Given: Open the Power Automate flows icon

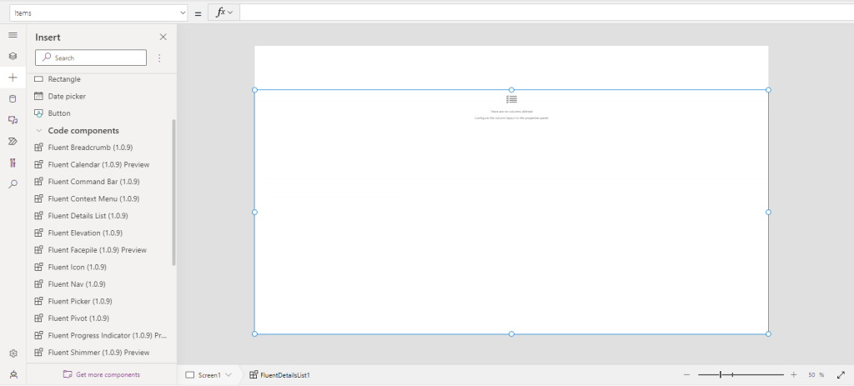Looking at the screenshot, I should pos(13,141).
